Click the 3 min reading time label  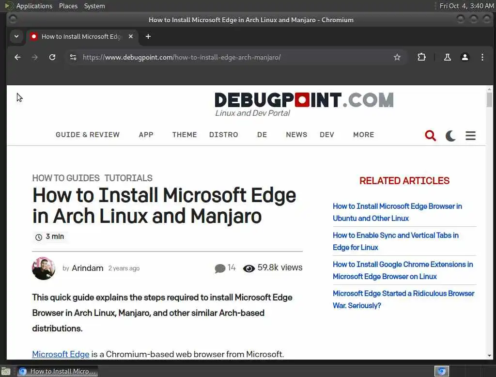55,236
